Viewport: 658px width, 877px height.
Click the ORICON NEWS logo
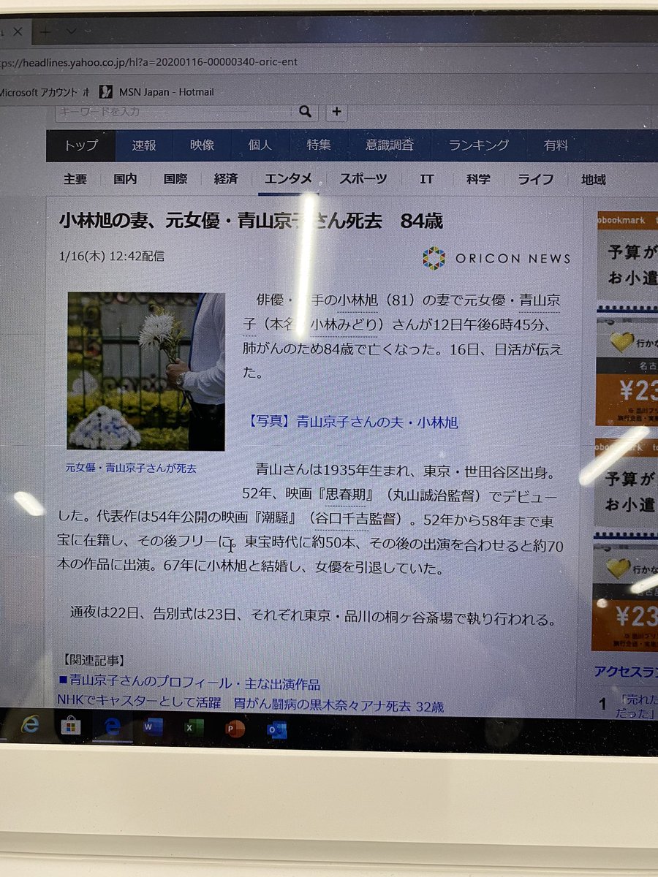coord(496,258)
